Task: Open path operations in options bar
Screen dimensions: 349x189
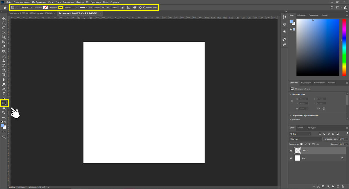Action: point(123,8)
